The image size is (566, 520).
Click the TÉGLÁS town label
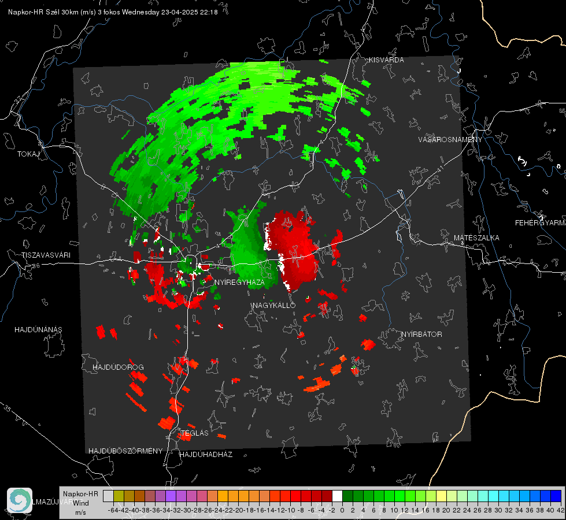(x=195, y=433)
